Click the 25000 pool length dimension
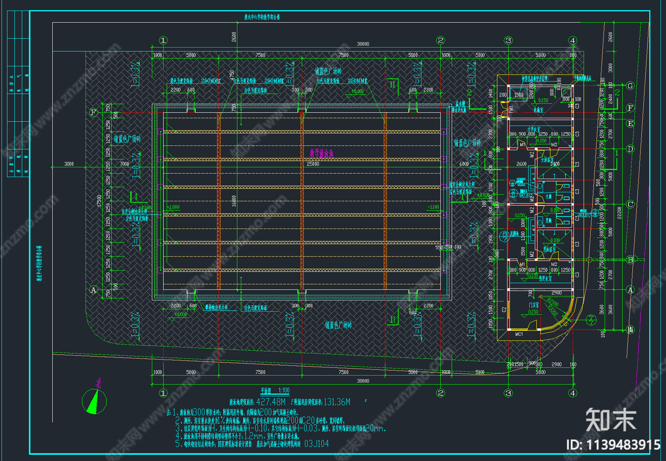 (313, 164)
